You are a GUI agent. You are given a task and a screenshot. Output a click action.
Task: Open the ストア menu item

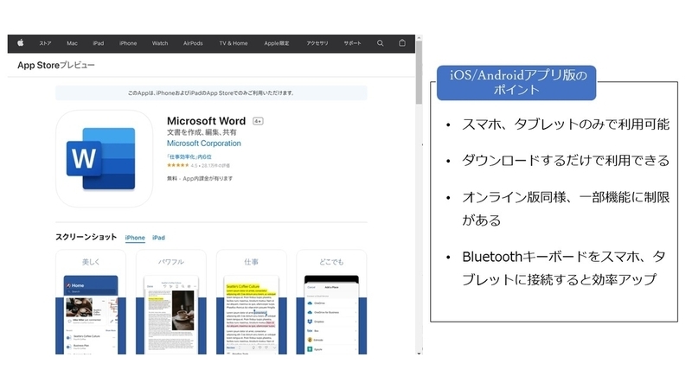[x=45, y=43]
